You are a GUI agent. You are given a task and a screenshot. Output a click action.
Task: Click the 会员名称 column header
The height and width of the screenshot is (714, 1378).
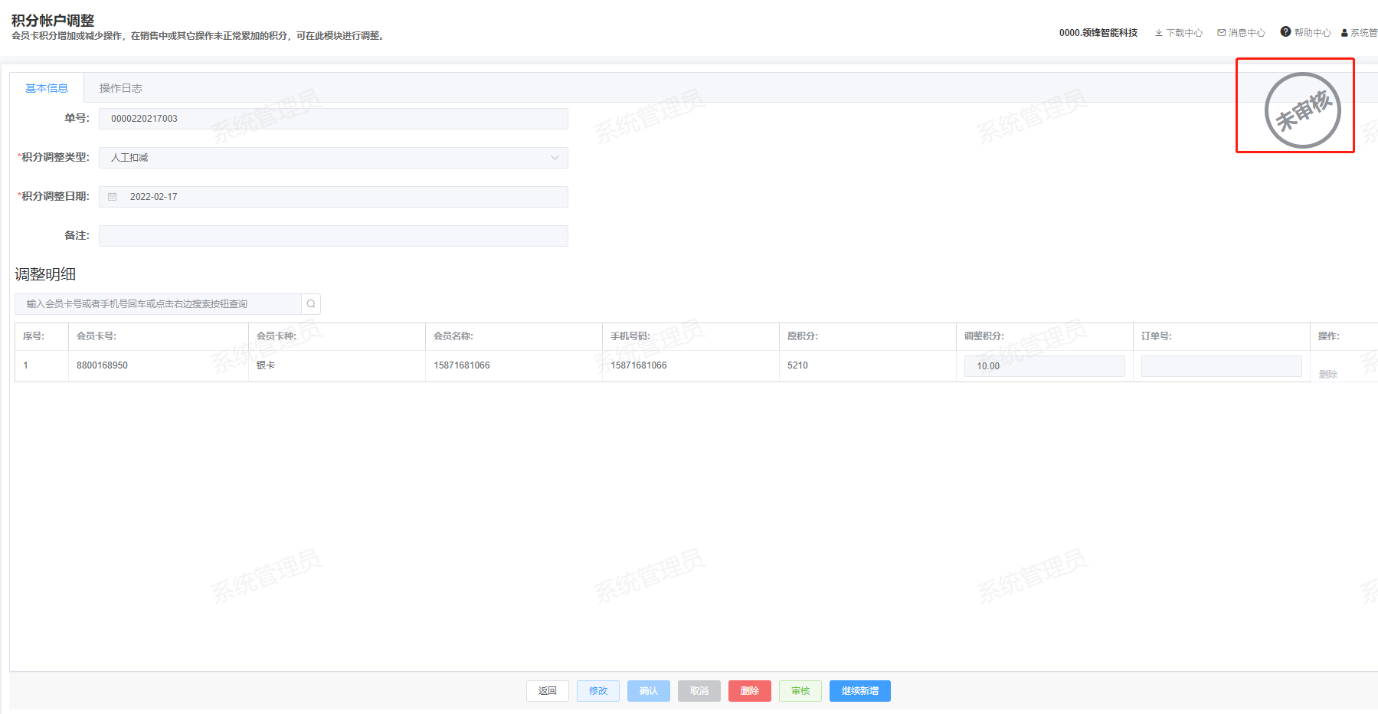click(x=453, y=336)
